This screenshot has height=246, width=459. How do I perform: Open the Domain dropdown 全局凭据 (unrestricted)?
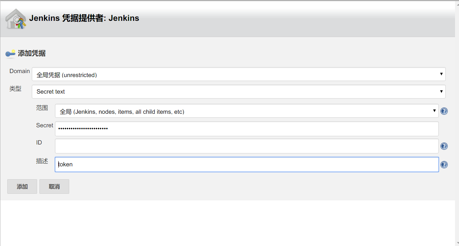pyautogui.click(x=238, y=74)
